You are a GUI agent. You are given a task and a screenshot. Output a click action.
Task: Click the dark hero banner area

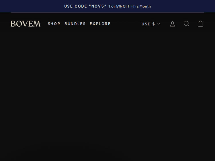tap(107, 97)
